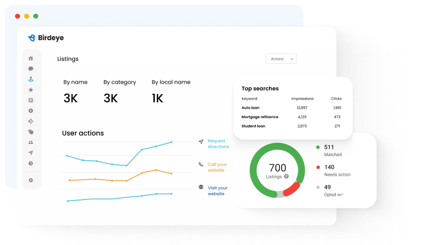Screen dimensions: 422x245
Task: Click the 2,873 impressions value
Action: coord(302,126)
